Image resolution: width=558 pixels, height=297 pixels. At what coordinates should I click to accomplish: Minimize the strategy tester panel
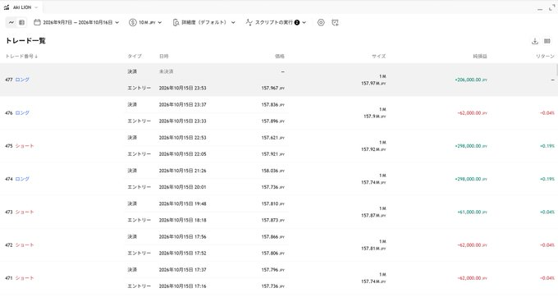(x=540, y=9)
